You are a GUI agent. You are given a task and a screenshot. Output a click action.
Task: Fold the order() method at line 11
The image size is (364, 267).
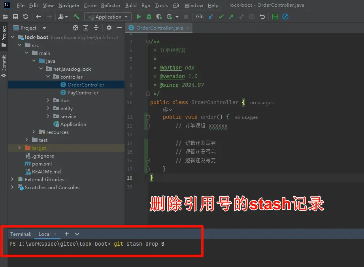(x=148, y=117)
